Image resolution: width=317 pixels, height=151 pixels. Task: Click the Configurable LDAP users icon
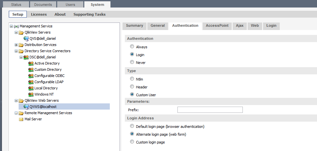(x=31, y=82)
